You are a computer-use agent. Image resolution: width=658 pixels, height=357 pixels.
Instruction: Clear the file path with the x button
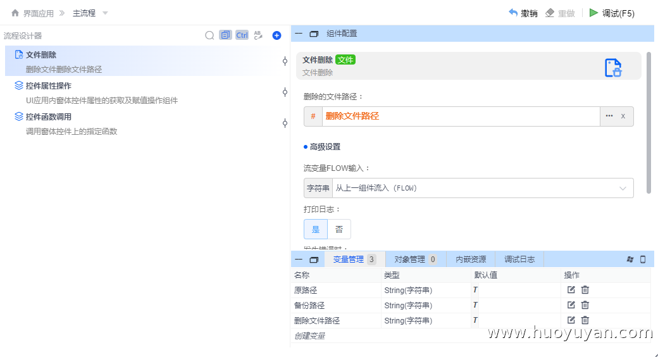[623, 116]
